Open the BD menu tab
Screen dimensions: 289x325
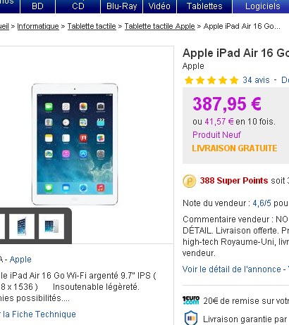coord(37,6)
